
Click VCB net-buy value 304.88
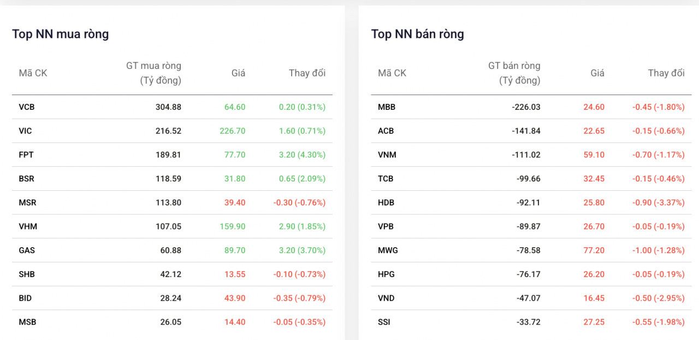[168, 107]
